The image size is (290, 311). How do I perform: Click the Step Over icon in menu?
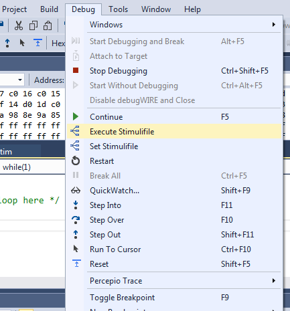76,220
